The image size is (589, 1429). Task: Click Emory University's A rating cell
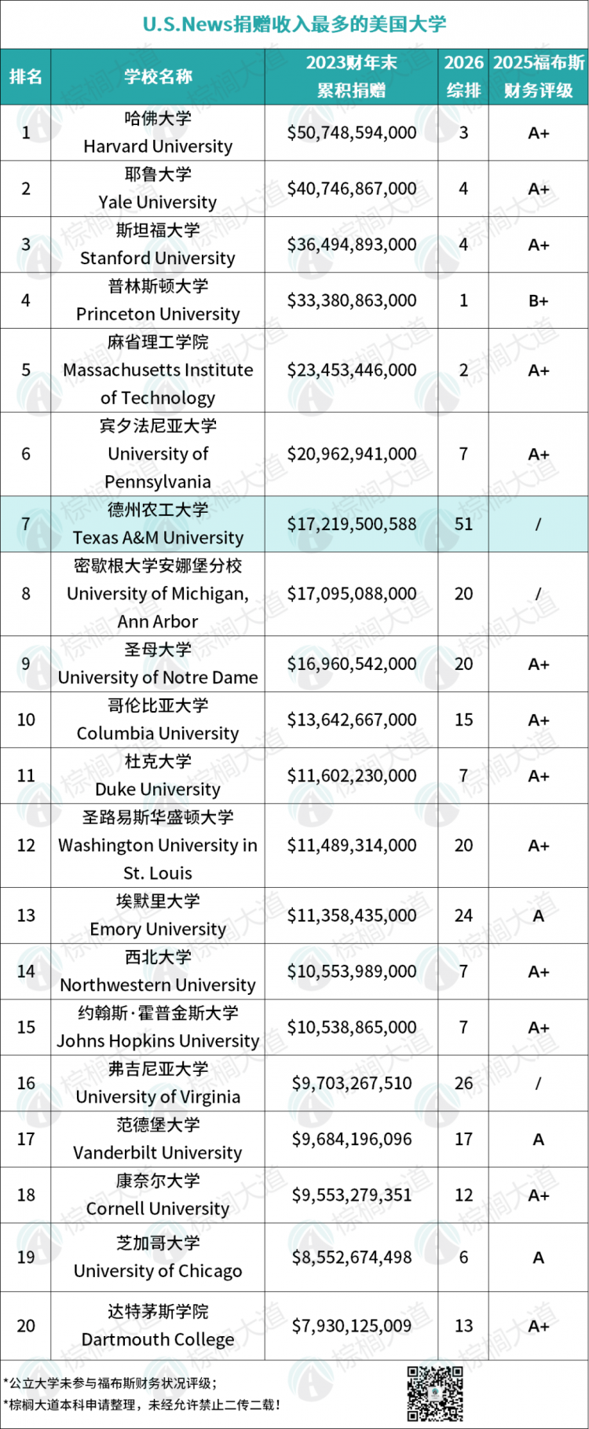click(539, 915)
